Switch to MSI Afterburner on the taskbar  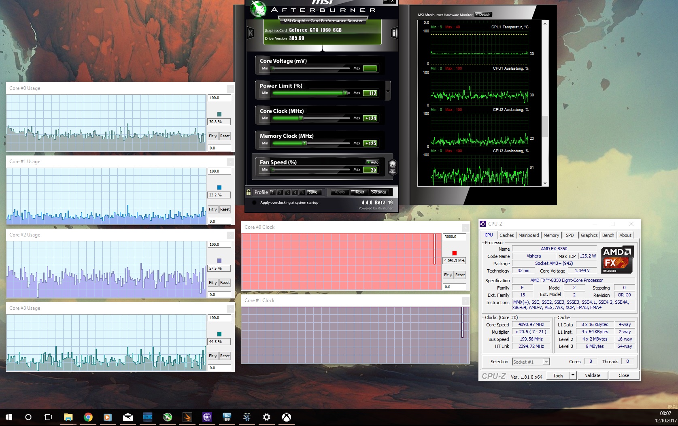[x=167, y=417]
